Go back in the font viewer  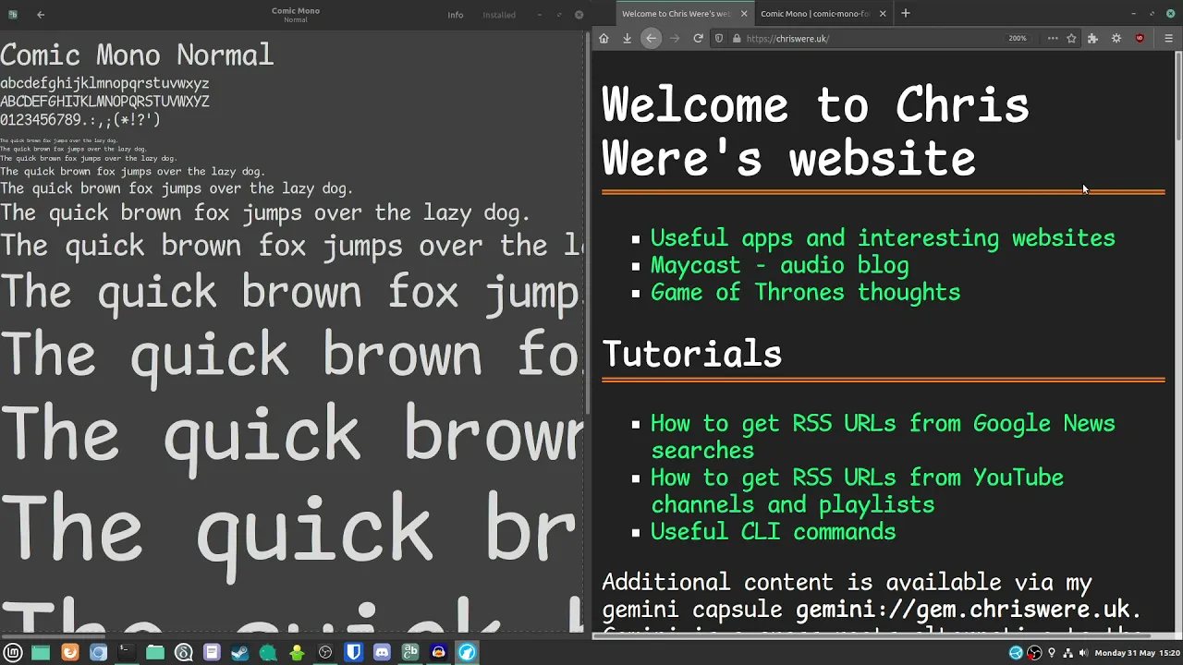tap(40, 15)
